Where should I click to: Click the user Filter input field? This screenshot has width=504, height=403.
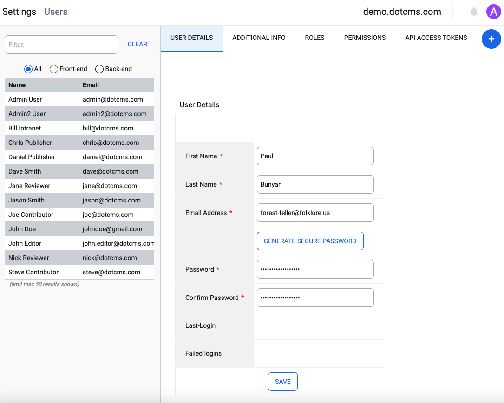coord(61,45)
